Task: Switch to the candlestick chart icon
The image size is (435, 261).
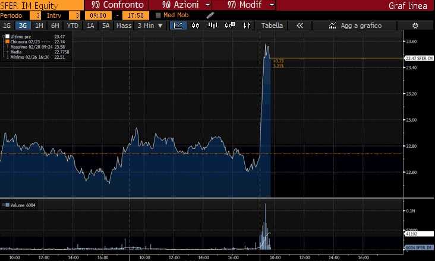Action: coord(196,26)
